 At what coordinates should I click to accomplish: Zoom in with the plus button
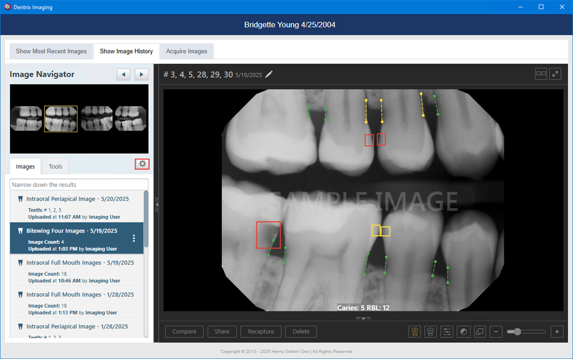(557, 331)
